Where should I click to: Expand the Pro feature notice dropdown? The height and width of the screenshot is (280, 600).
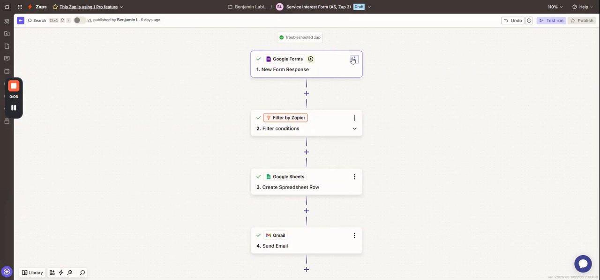click(x=122, y=7)
